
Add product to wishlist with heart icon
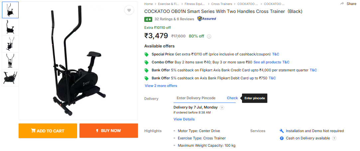[x=129, y=10]
